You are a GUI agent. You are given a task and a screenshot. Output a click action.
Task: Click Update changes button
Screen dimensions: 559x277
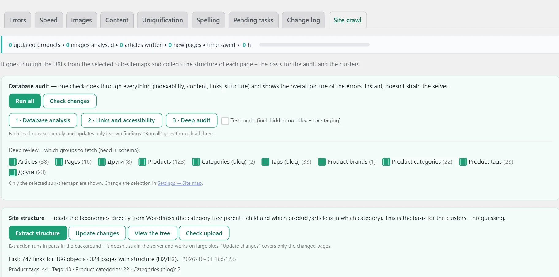[97, 233]
